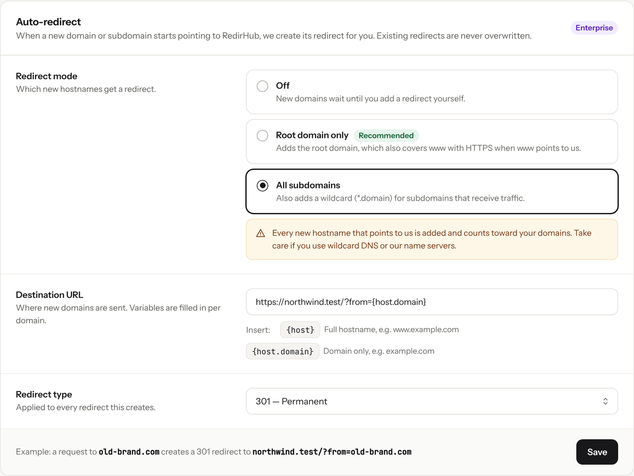This screenshot has width=634, height=476.
Task: Click 'Domain only, e.g. example.com' text
Action: [379, 351]
